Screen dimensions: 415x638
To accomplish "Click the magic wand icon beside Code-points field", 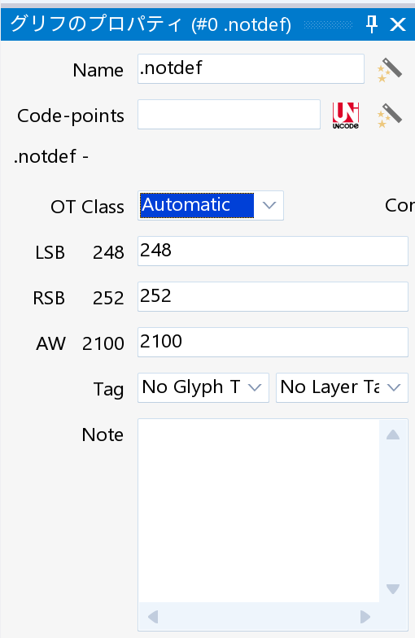I will tap(389, 116).
